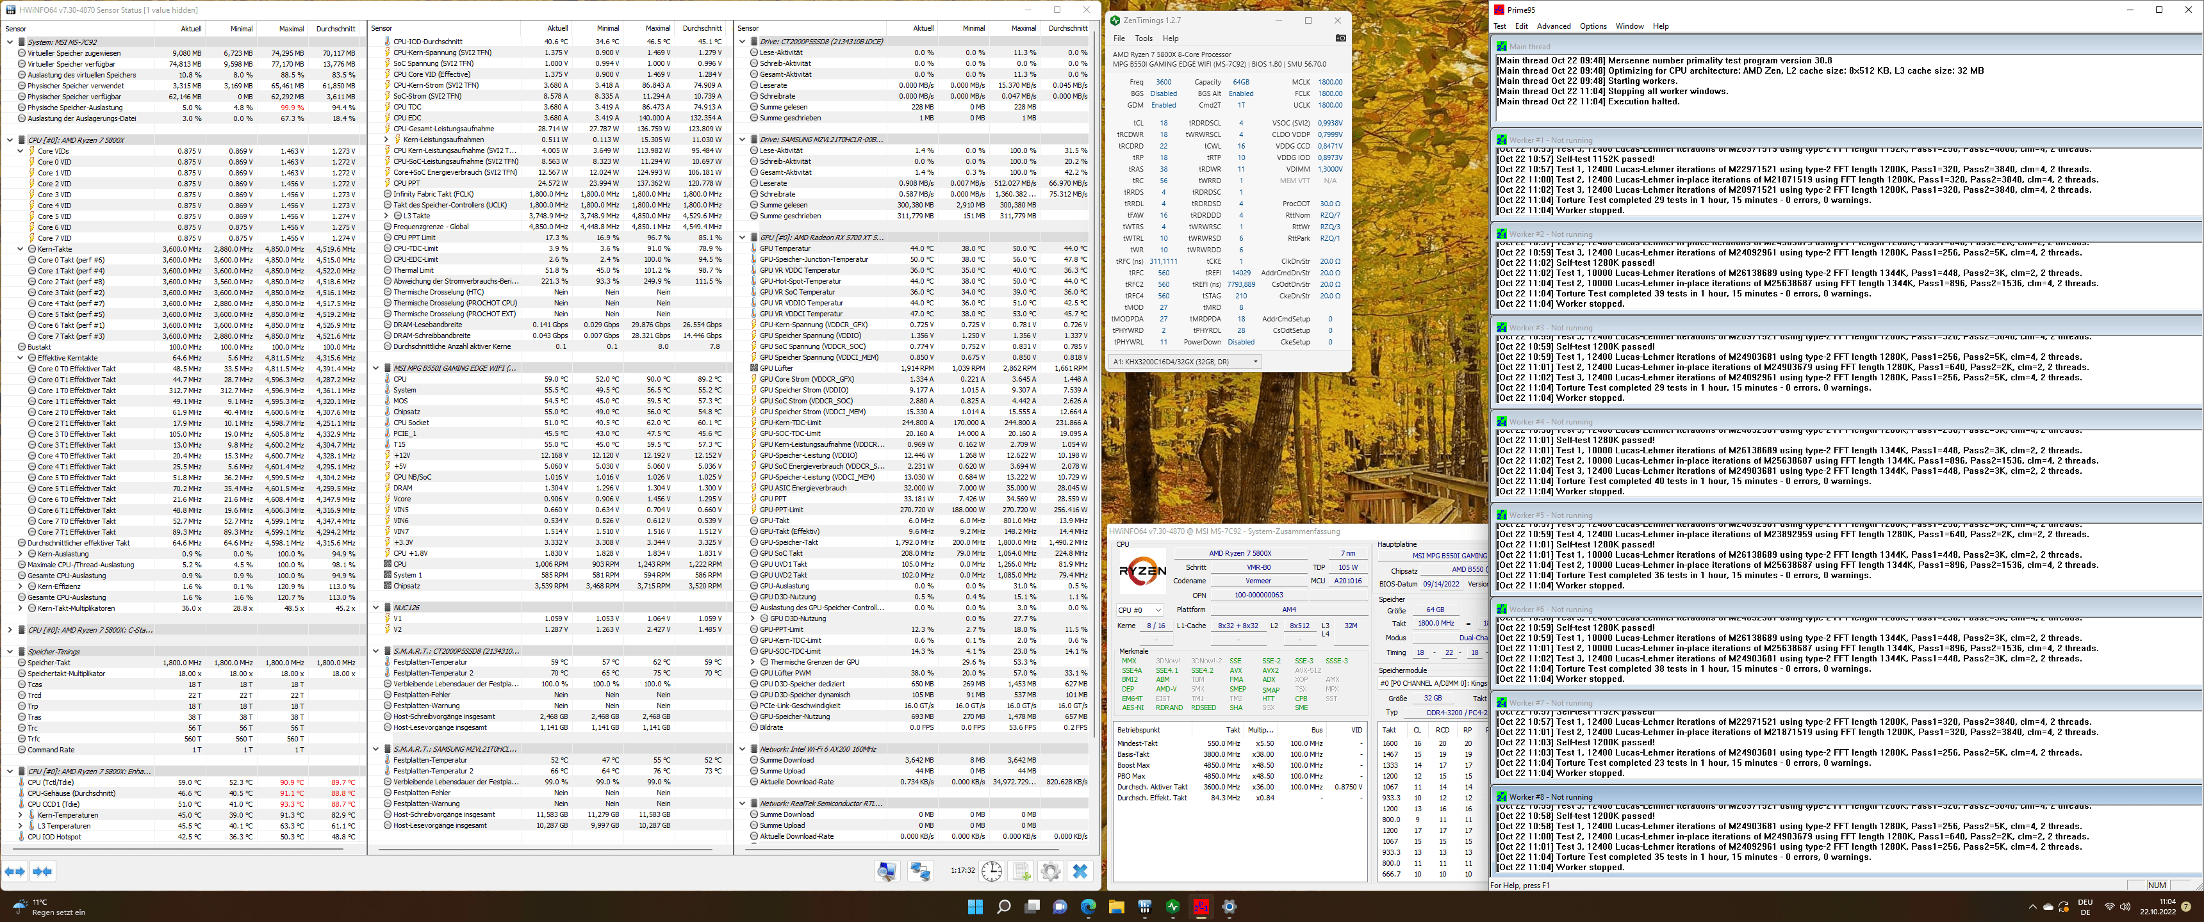Take screenshot with ZenTimings camera icon

coord(1340,38)
